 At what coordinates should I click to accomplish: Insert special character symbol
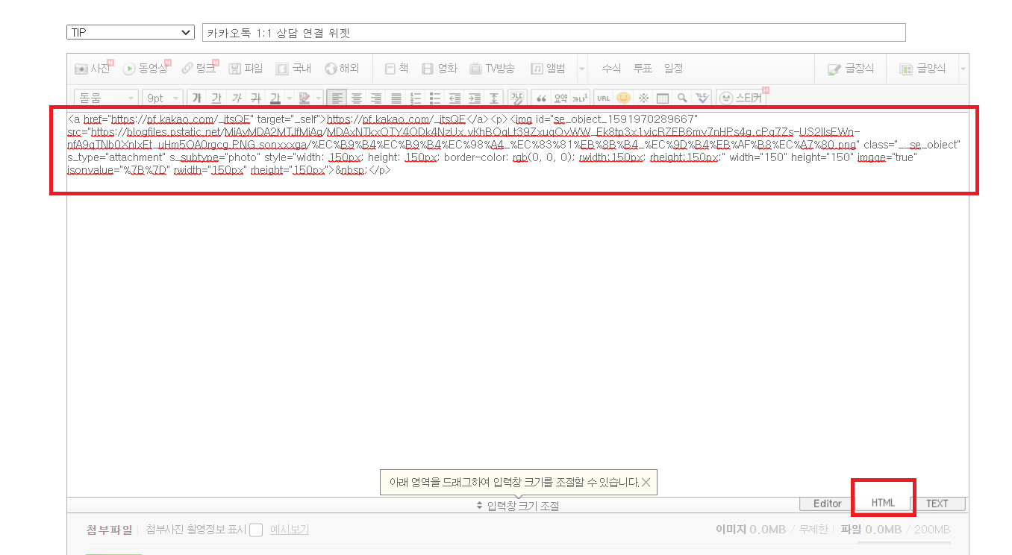pyautogui.click(x=643, y=98)
